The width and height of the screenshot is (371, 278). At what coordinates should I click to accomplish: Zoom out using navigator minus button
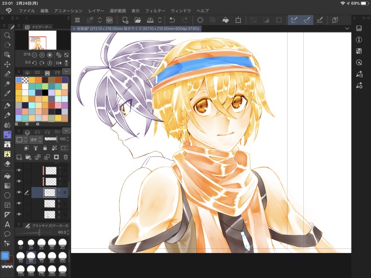point(34,55)
